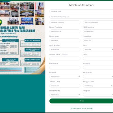Select the Nama Ayah input field
The image size is (113, 113).
pyautogui.click(x=65, y=40)
